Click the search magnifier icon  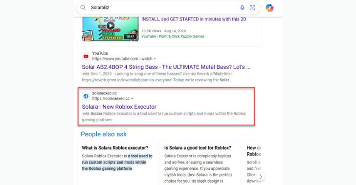(83, 8)
